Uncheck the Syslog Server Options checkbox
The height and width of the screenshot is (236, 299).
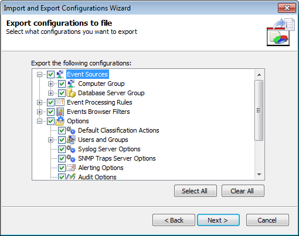[62, 149]
